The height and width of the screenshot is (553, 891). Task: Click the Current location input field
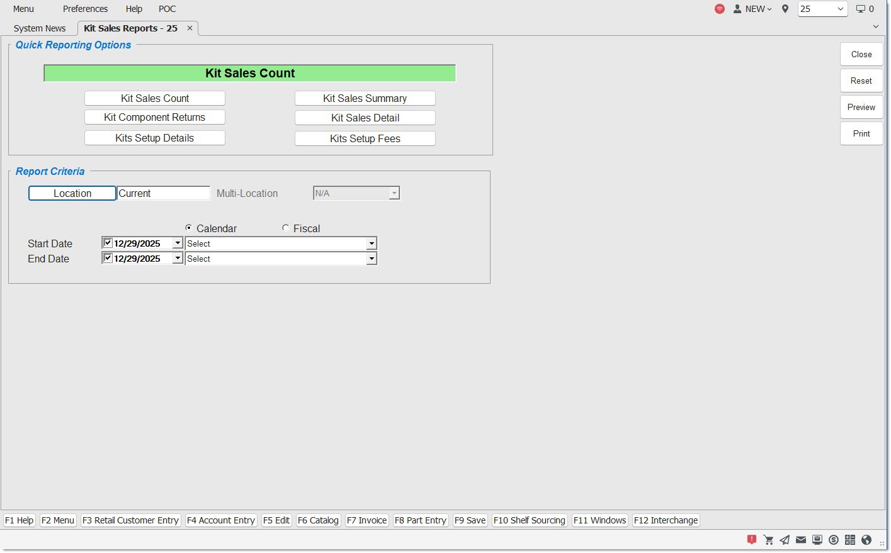pyautogui.click(x=164, y=193)
